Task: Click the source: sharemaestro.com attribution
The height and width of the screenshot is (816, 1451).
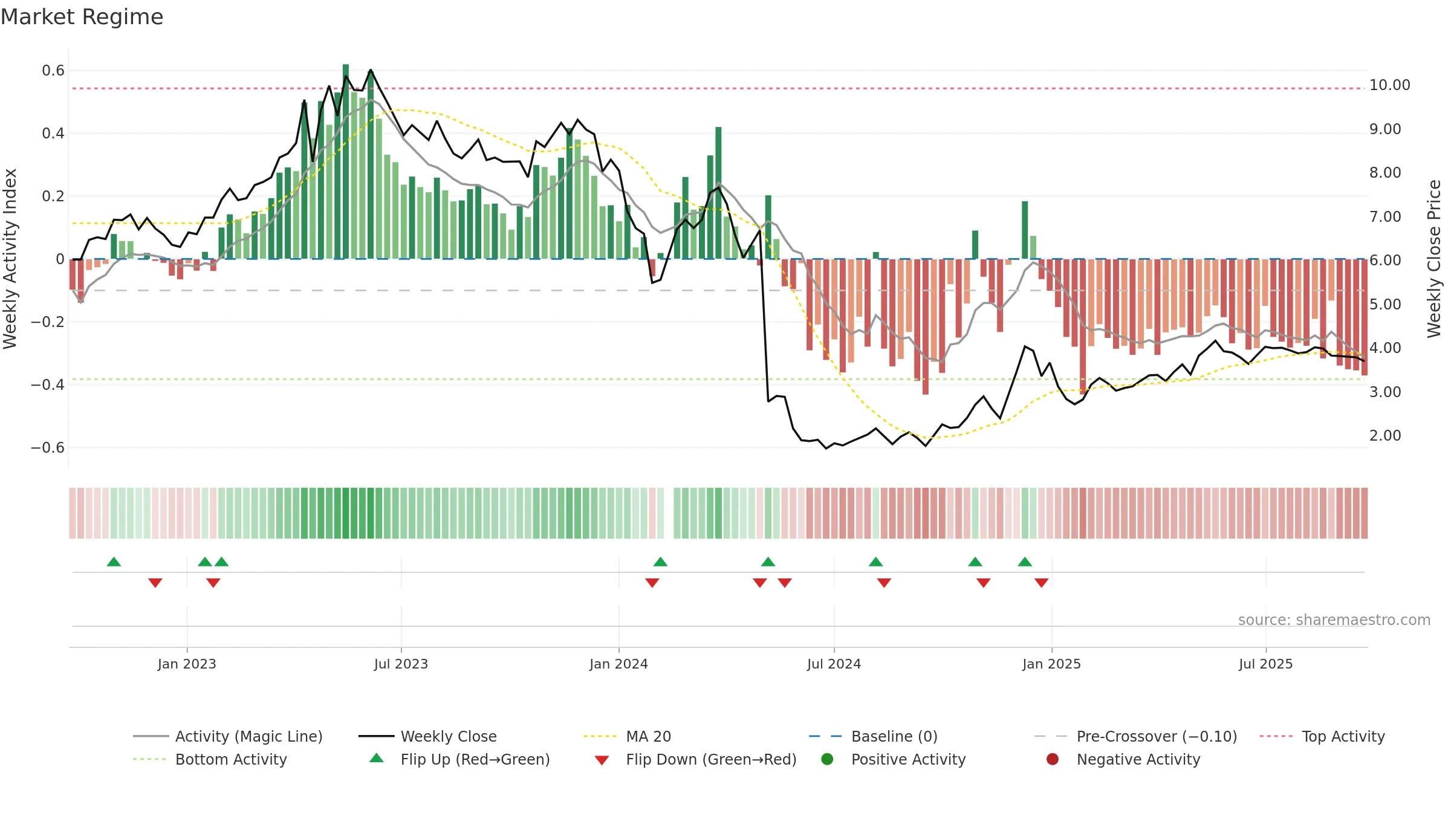Action: click(1334, 620)
